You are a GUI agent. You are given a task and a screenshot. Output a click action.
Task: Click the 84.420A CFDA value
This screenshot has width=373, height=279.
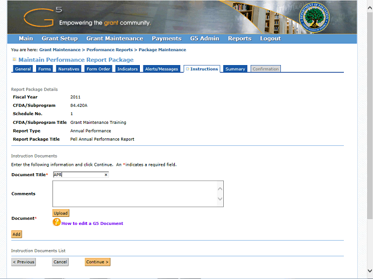click(x=79, y=105)
